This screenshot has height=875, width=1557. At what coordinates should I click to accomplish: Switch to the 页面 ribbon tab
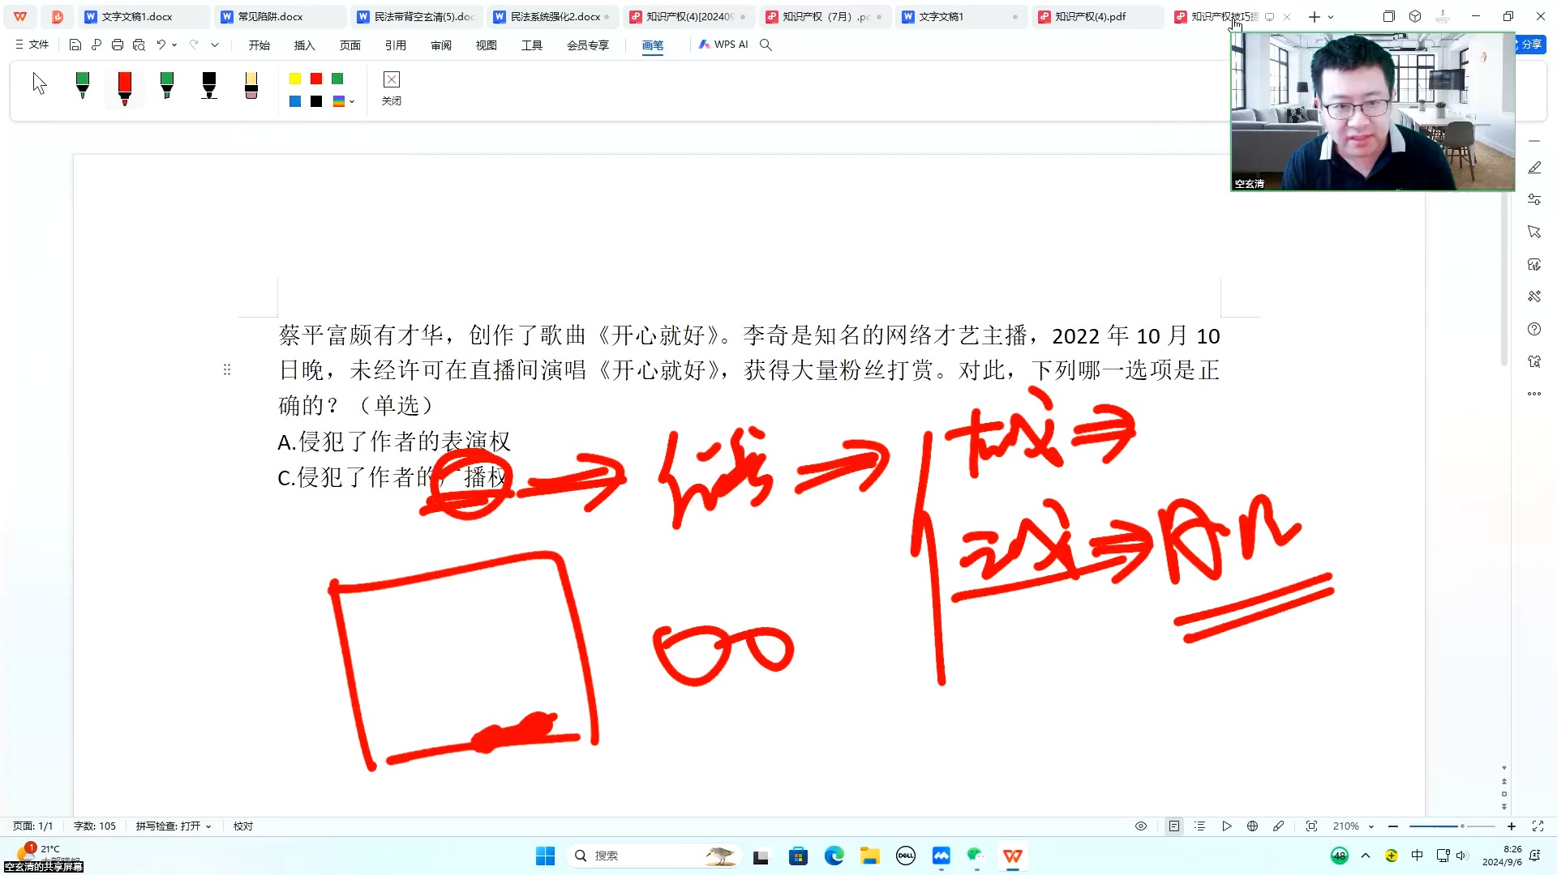(x=350, y=45)
